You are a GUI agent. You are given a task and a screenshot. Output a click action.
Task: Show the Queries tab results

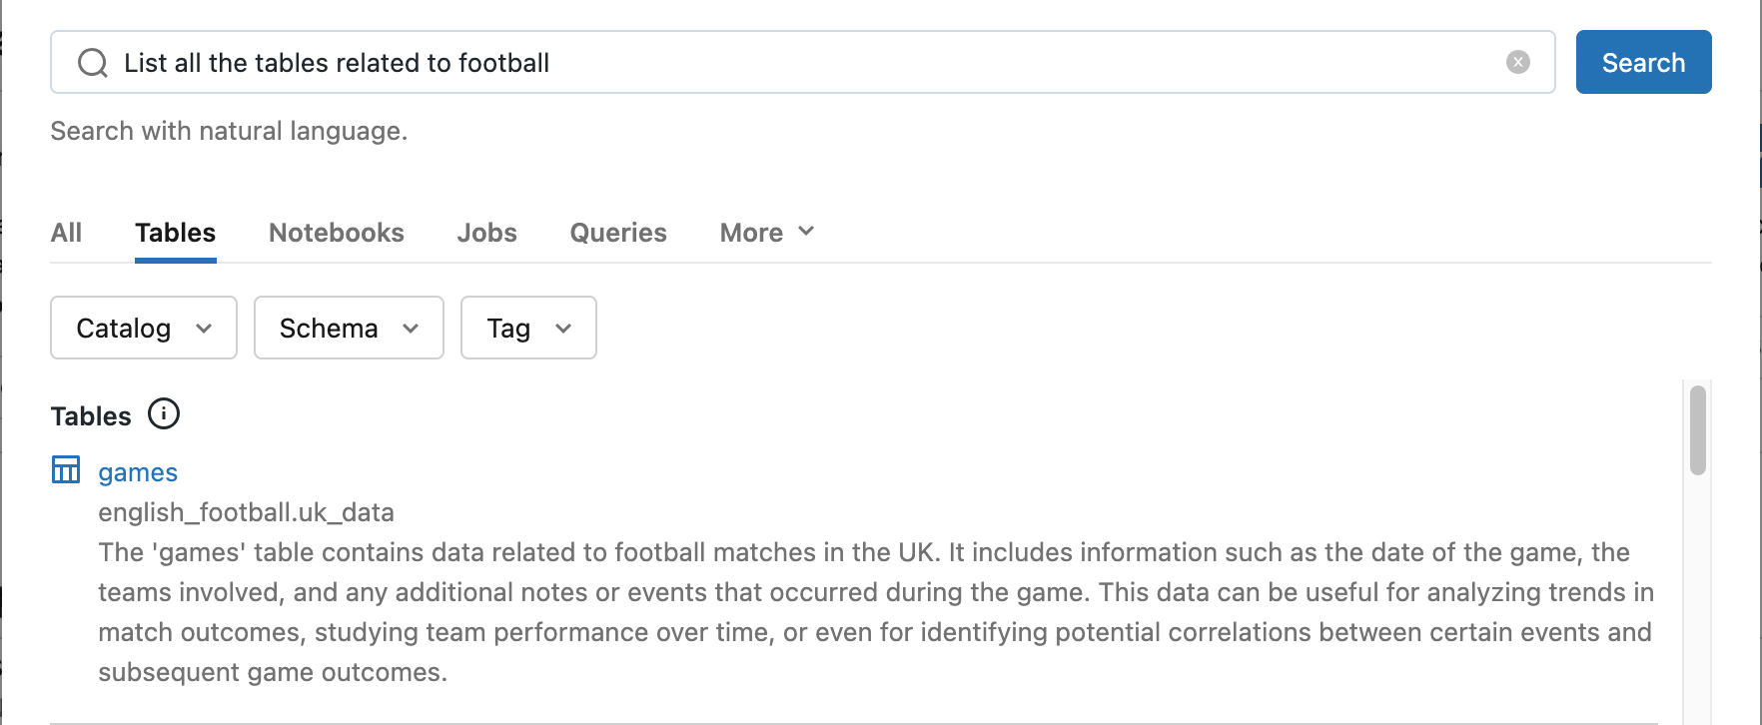[617, 233]
